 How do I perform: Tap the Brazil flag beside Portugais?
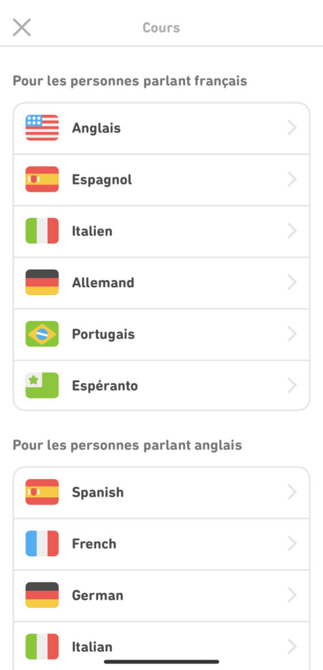(42, 334)
